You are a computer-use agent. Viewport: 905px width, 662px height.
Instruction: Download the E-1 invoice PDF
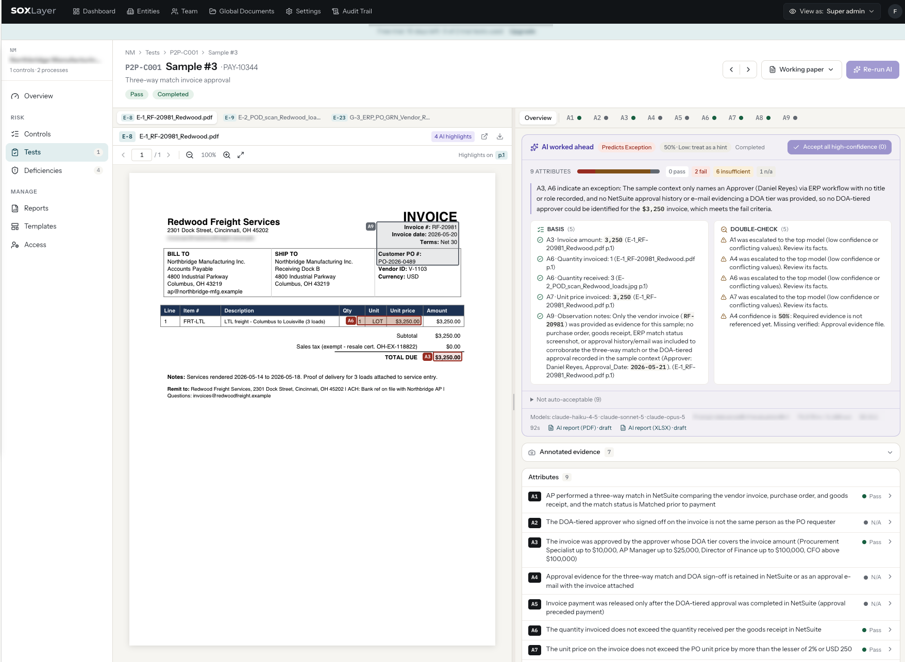(x=500, y=136)
